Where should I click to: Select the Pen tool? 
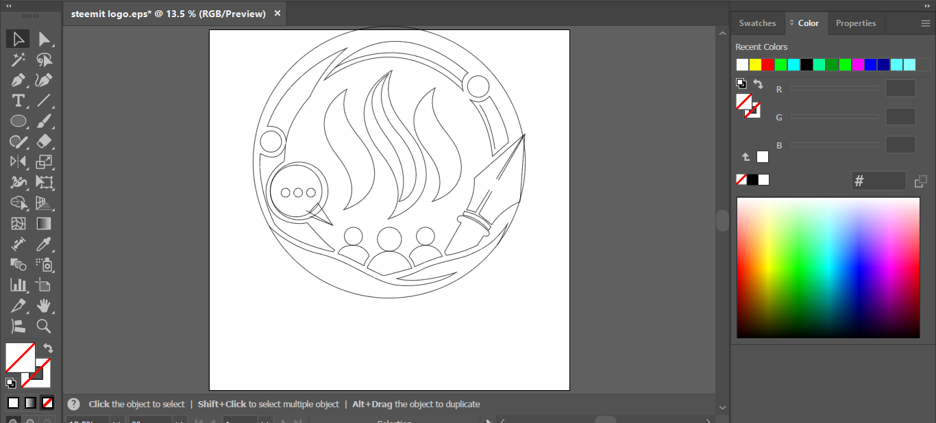tap(19, 80)
